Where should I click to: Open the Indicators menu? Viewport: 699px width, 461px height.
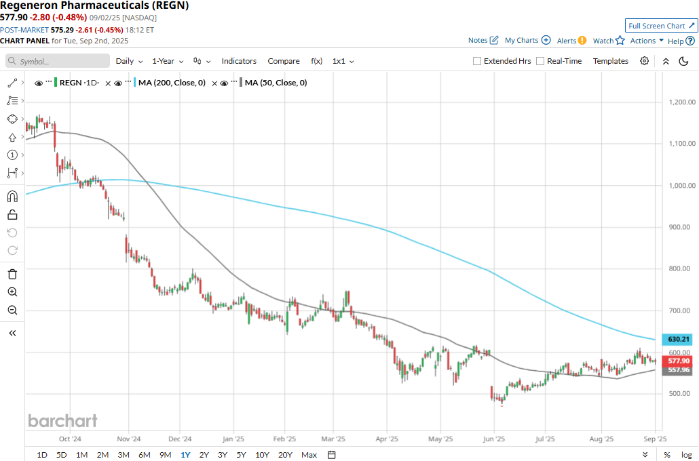[239, 61]
